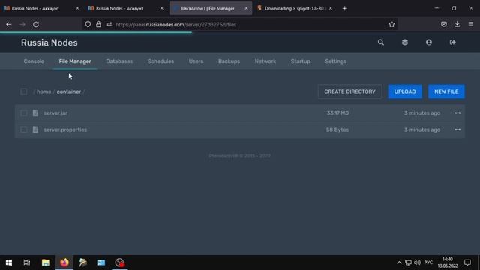Switch to the Console tab
The height and width of the screenshot is (270, 480).
34,61
